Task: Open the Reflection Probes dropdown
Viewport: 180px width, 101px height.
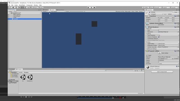Action: pos(168,45)
